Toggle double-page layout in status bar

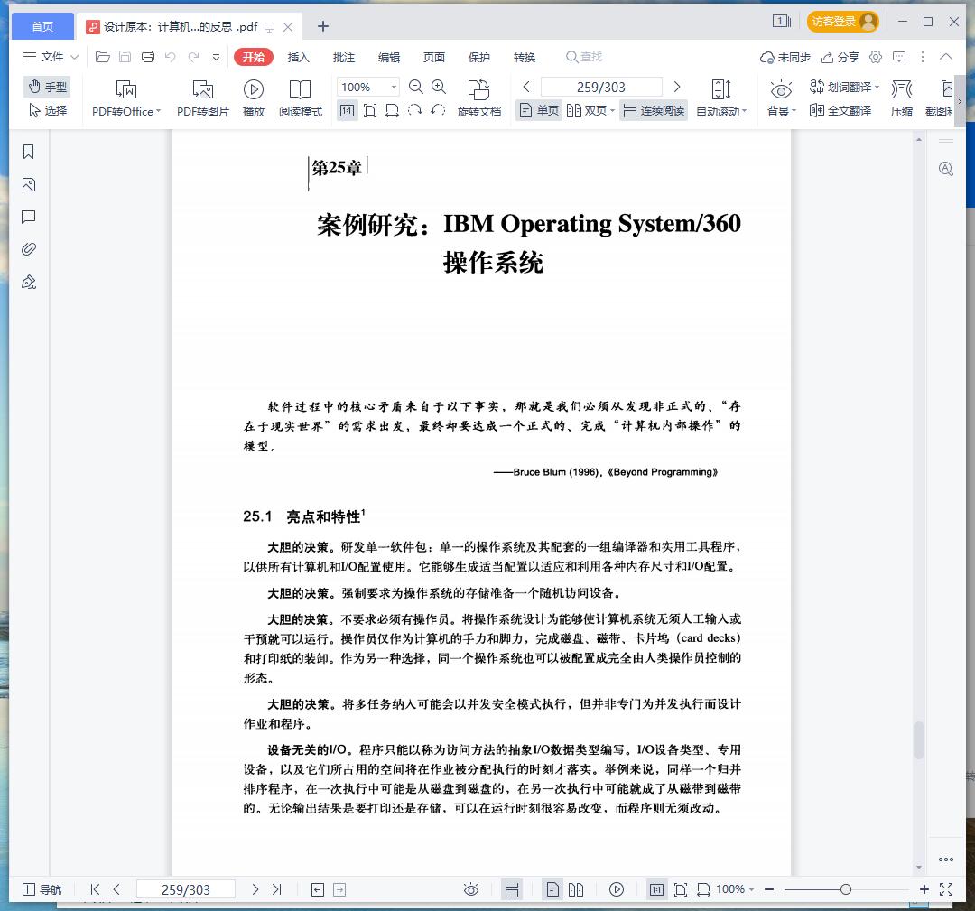point(576,889)
